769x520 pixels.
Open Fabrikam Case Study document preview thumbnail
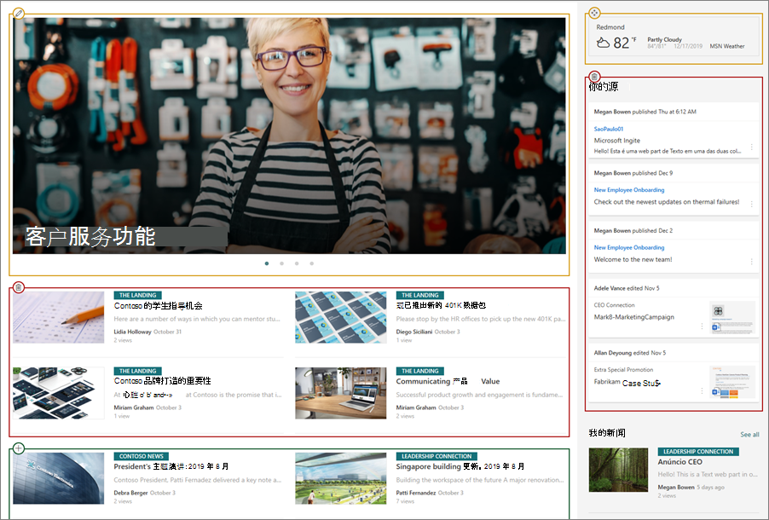coord(732,382)
